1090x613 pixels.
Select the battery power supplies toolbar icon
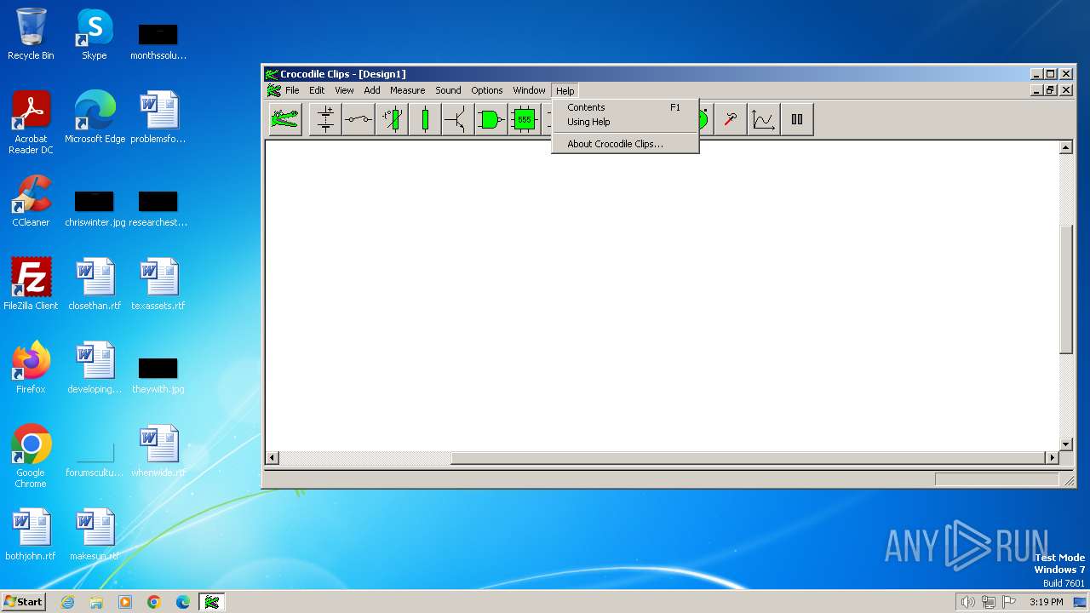point(325,119)
